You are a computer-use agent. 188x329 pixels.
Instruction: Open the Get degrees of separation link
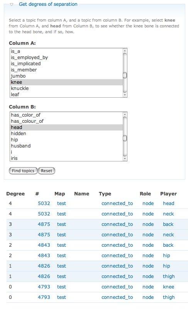point(48,4)
